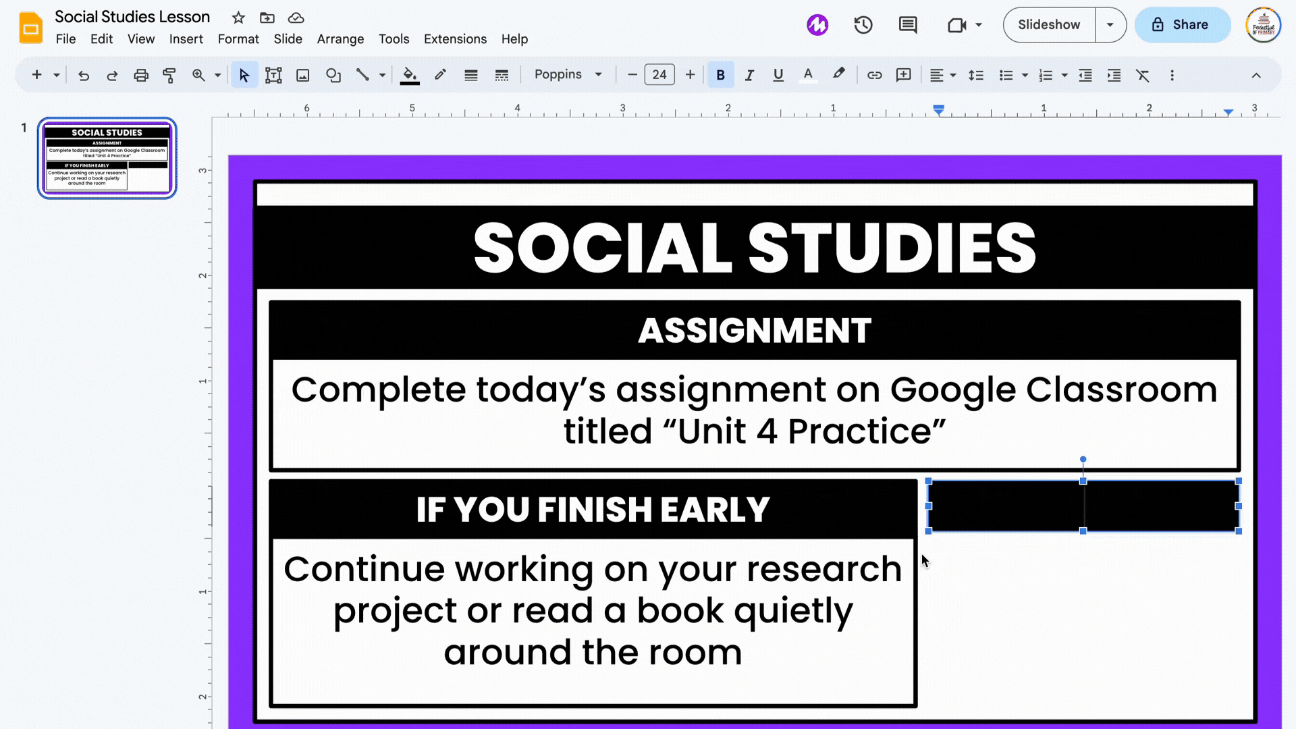Open the new slide layout dropdown arrow
The height and width of the screenshot is (729, 1296).
(x=57, y=75)
